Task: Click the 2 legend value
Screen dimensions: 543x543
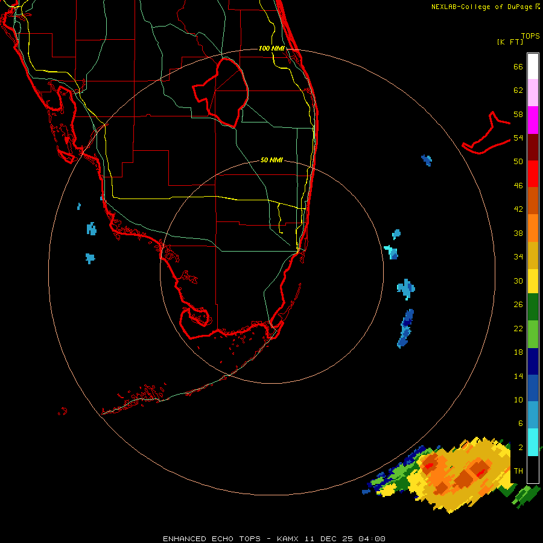Action: point(520,448)
